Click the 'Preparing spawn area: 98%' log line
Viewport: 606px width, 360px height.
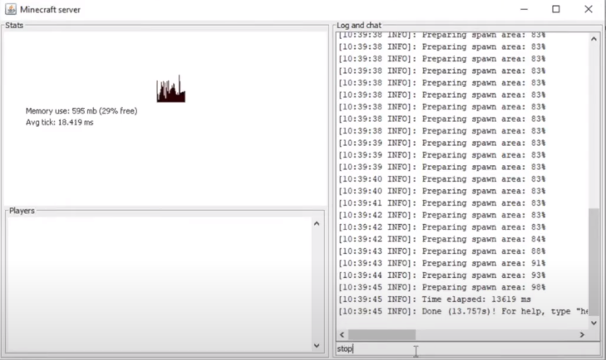tap(441, 288)
